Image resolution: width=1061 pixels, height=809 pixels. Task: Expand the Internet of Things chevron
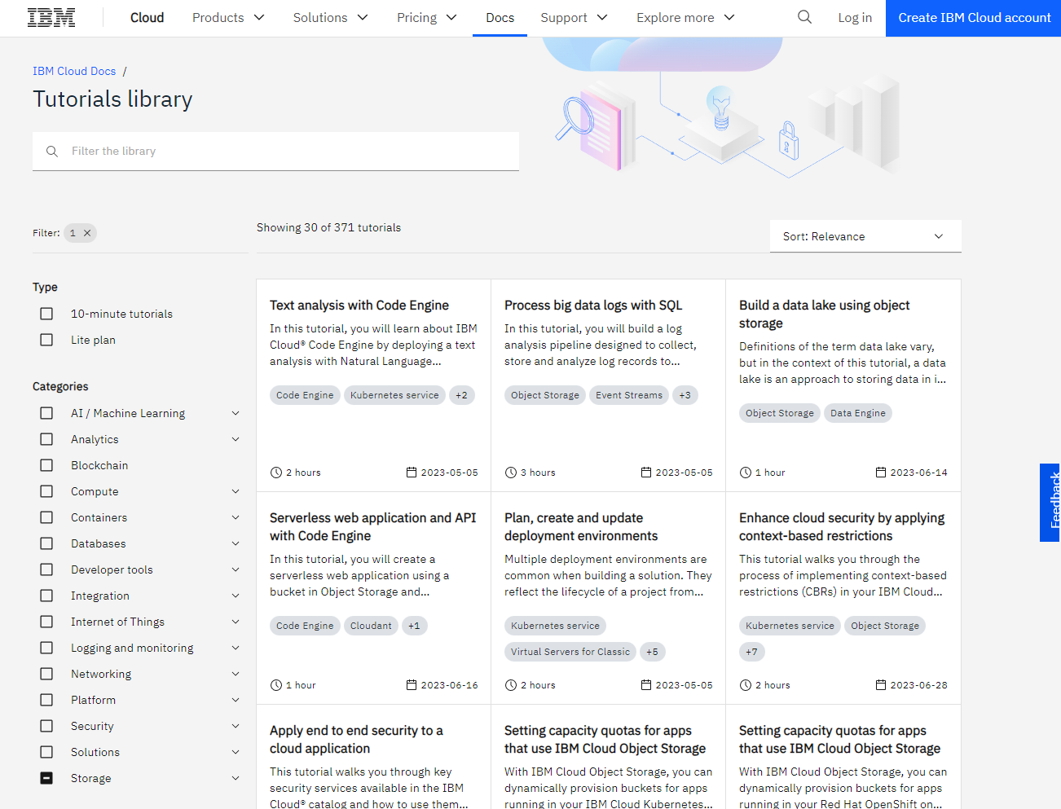click(236, 622)
